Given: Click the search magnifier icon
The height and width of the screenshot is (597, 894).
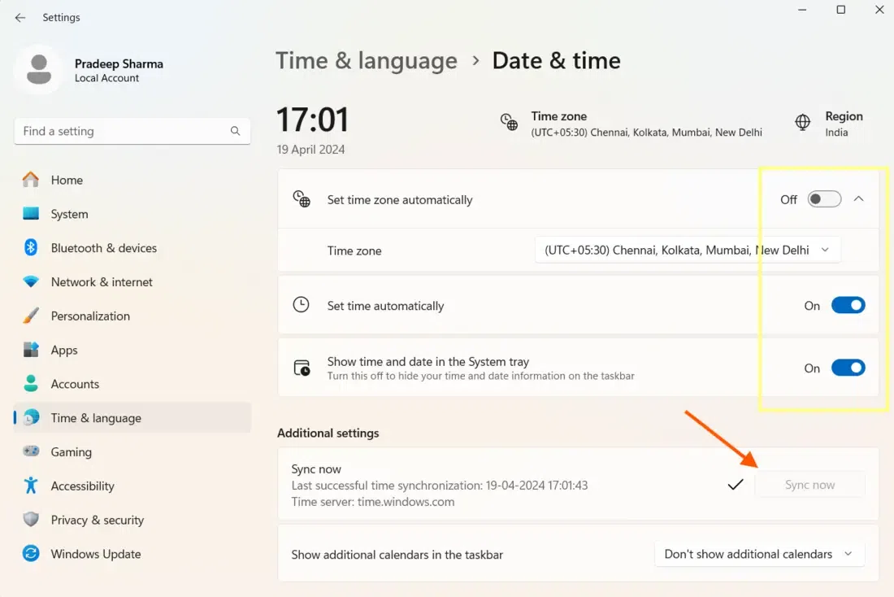Looking at the screenshot, I should (235, 131).
